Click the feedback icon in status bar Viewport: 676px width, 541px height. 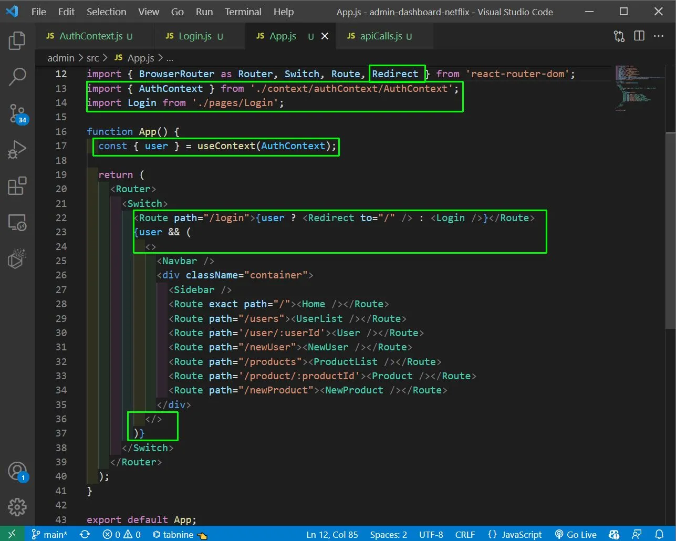637,534
